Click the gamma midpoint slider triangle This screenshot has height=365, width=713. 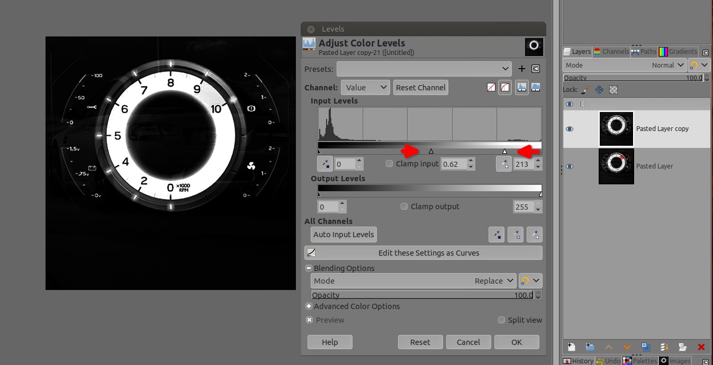pos(431,152)
